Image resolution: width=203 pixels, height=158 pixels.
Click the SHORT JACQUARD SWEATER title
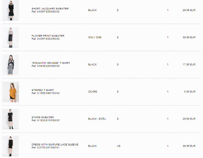pos(50,8)
